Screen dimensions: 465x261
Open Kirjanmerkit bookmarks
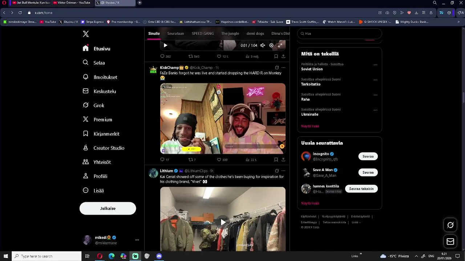(101, 134)
